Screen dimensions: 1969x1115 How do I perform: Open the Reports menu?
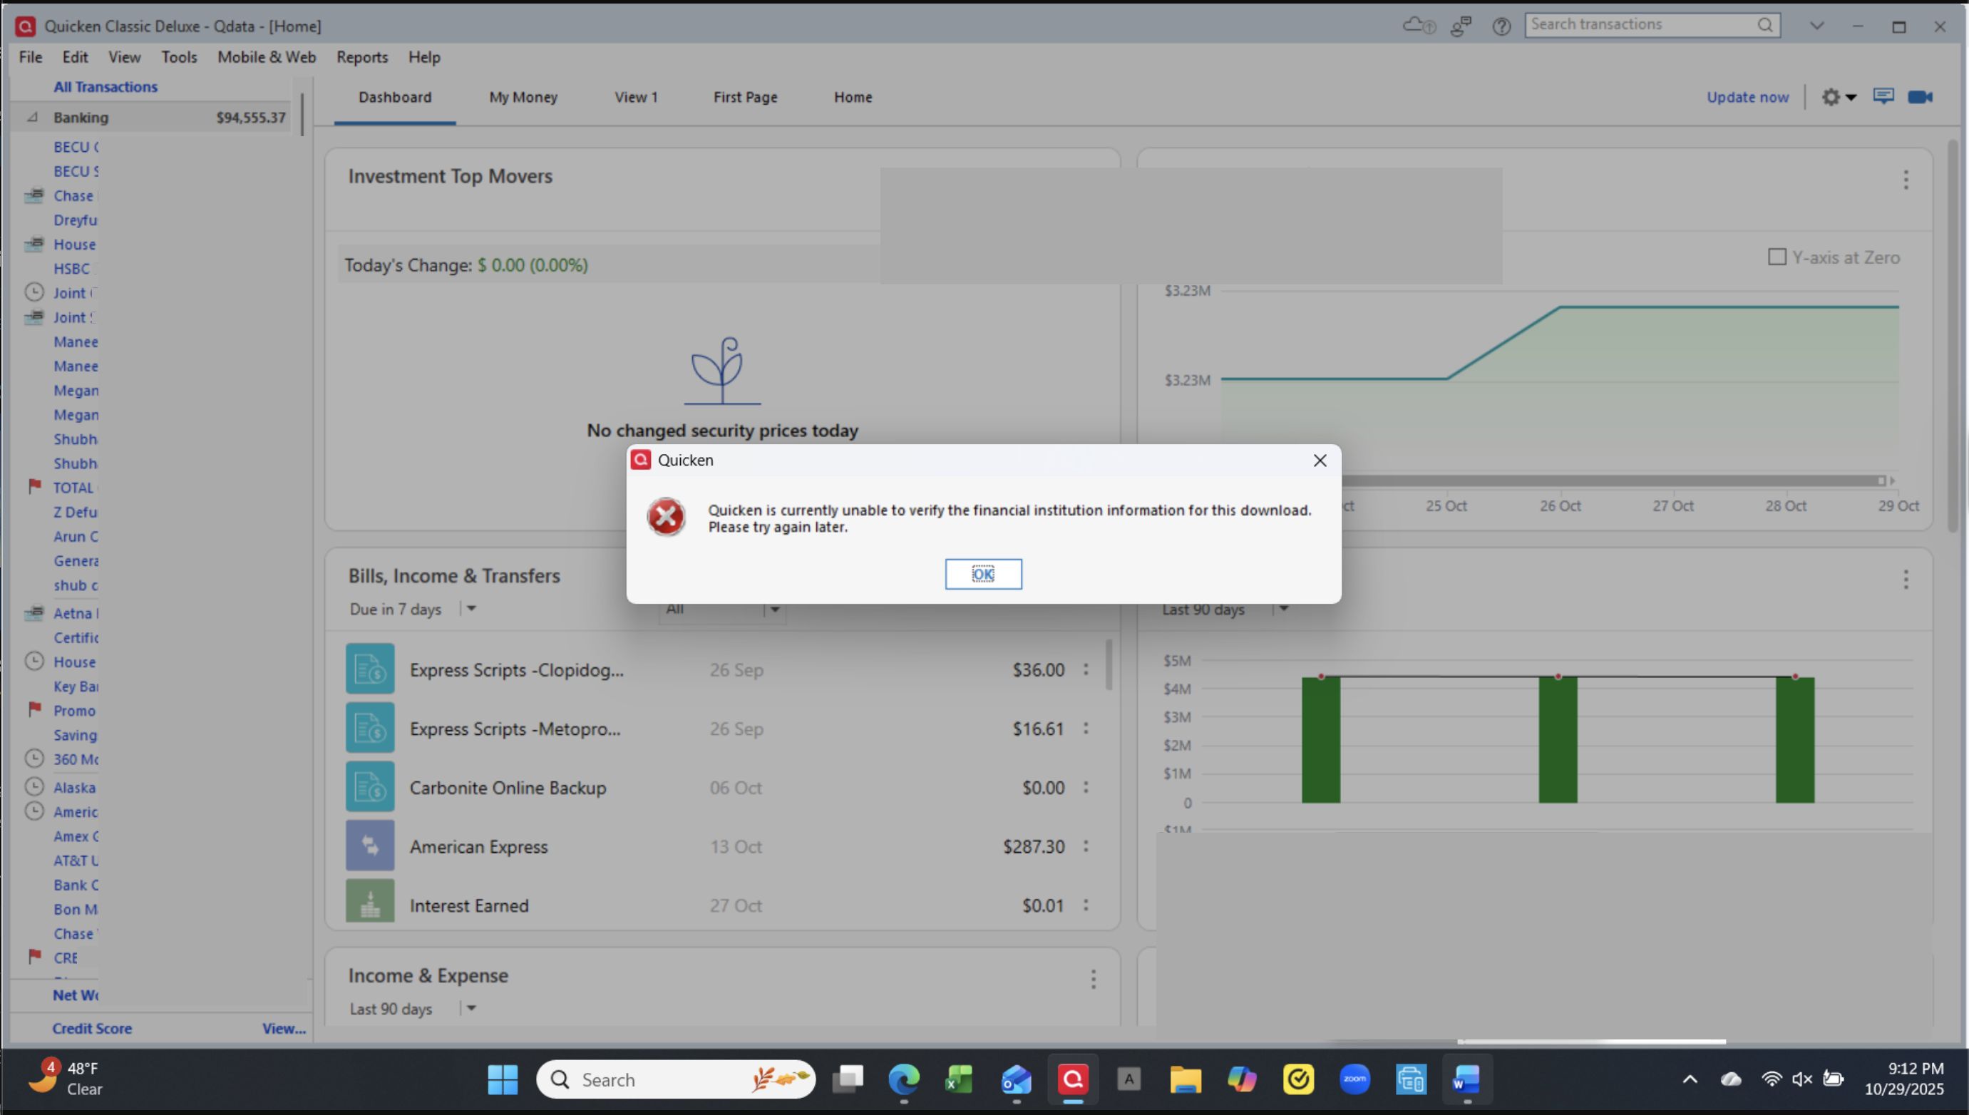362,58
